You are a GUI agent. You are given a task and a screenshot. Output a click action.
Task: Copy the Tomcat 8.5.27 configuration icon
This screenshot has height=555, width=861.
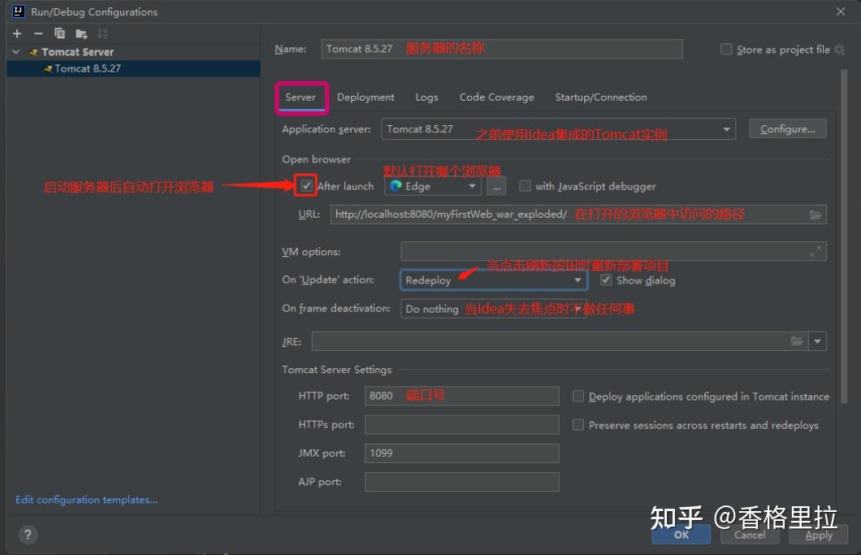point(58,33)
